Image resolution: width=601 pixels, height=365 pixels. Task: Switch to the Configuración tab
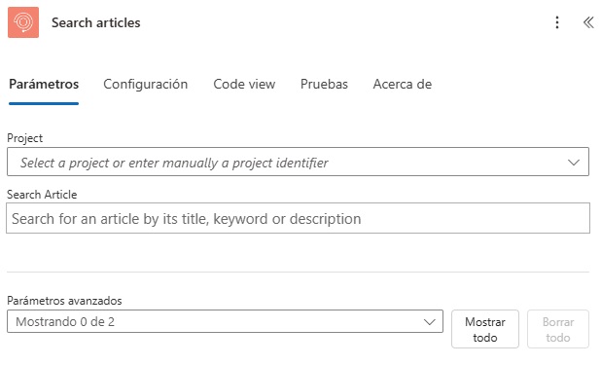(146, 84)
